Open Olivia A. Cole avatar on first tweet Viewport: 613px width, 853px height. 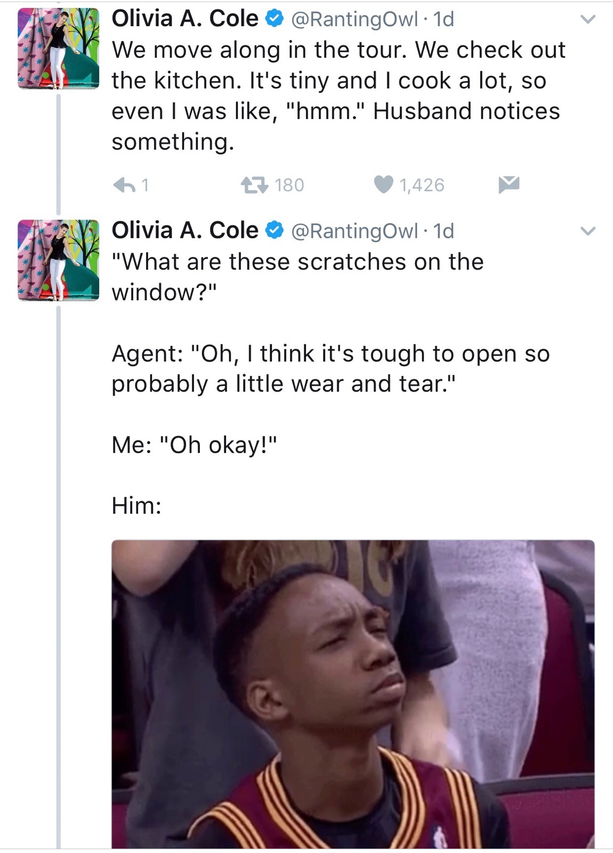point(59,48)
